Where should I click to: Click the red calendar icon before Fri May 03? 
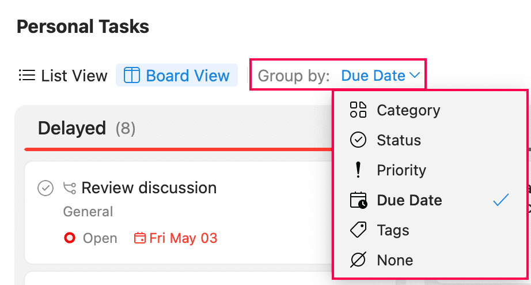click(139, 238)
